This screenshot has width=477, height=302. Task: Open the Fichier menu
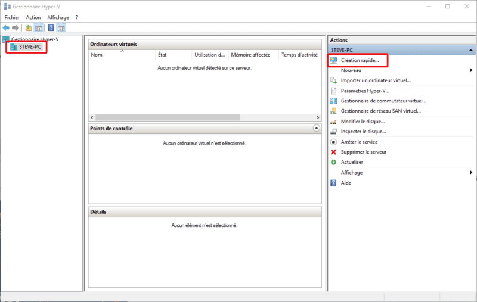pos(12,18)
